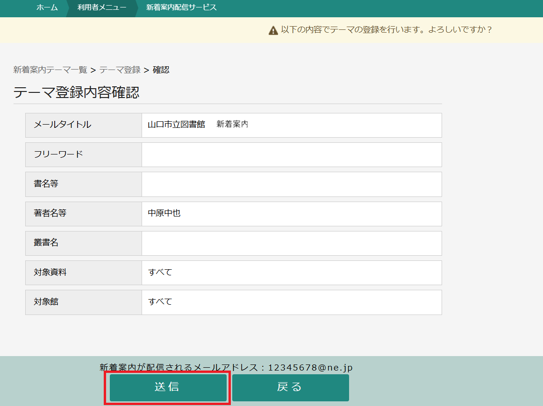Click the テーマ登録内容確認 heading

click(76, 92)
